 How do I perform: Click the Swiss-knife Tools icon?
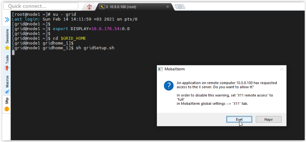click(x=7, y=68)
